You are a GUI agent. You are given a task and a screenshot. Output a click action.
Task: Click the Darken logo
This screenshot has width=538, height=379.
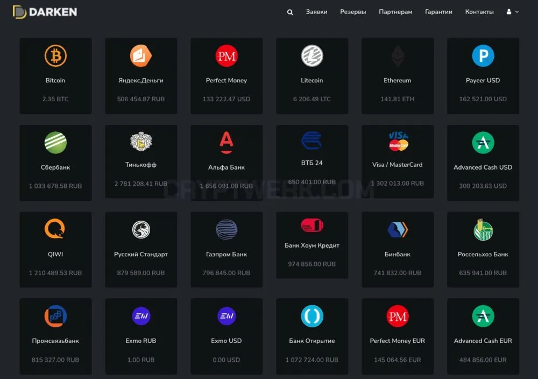click(45, 12)
